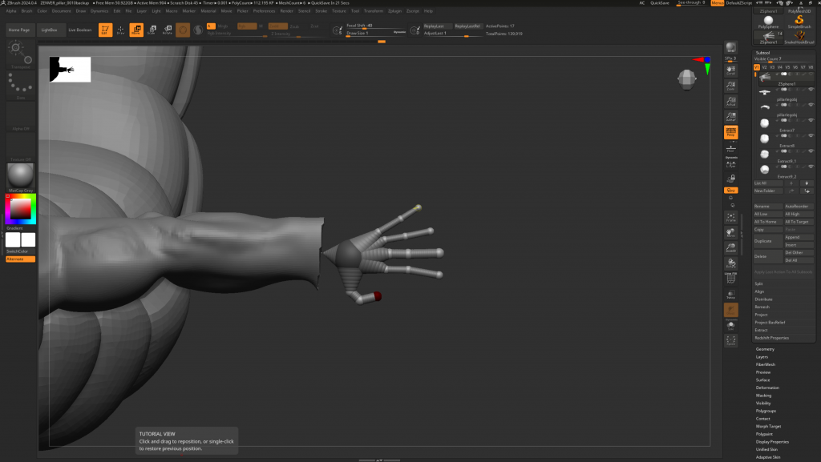Viewport: 821px width, 462px height.
Task: Expand the Deformation sub-palette
Action: [767, 388]
